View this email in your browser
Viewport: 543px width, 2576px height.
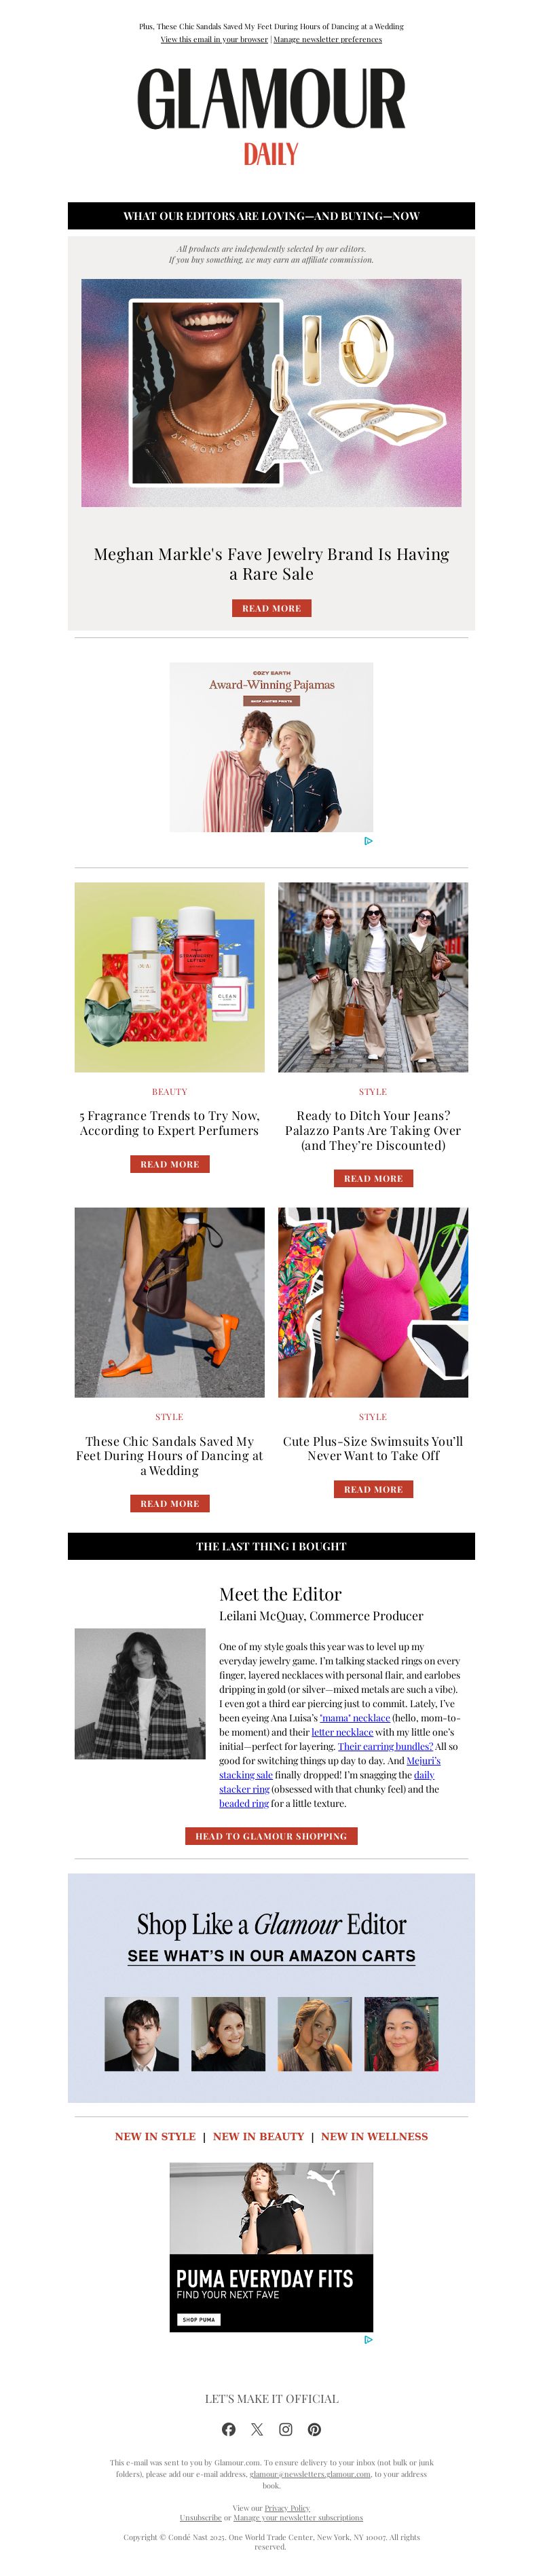[x=214, y=39]
